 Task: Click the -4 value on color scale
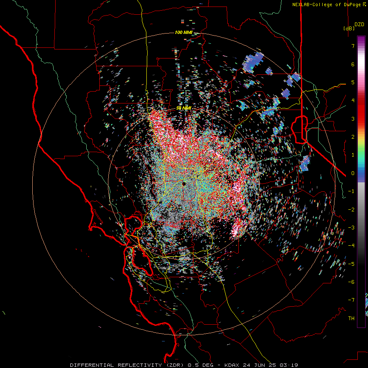351,245
